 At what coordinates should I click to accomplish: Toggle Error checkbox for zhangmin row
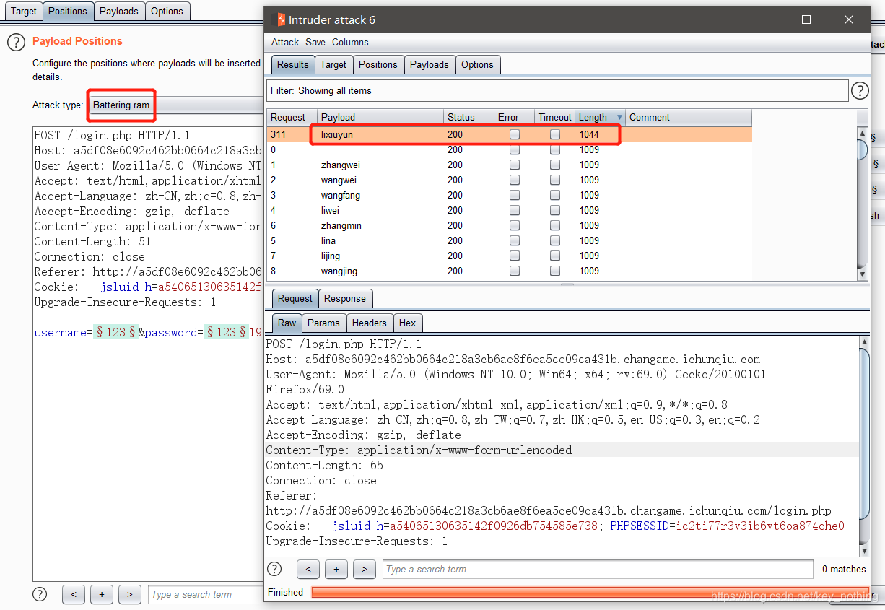[x=515, y=225]
